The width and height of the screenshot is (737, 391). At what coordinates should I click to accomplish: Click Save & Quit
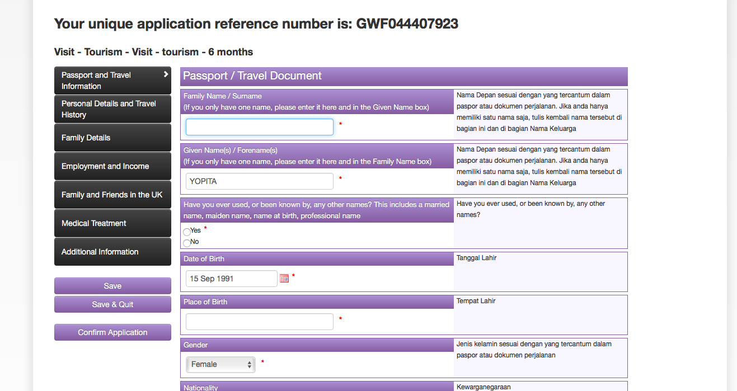pos(112,304)
